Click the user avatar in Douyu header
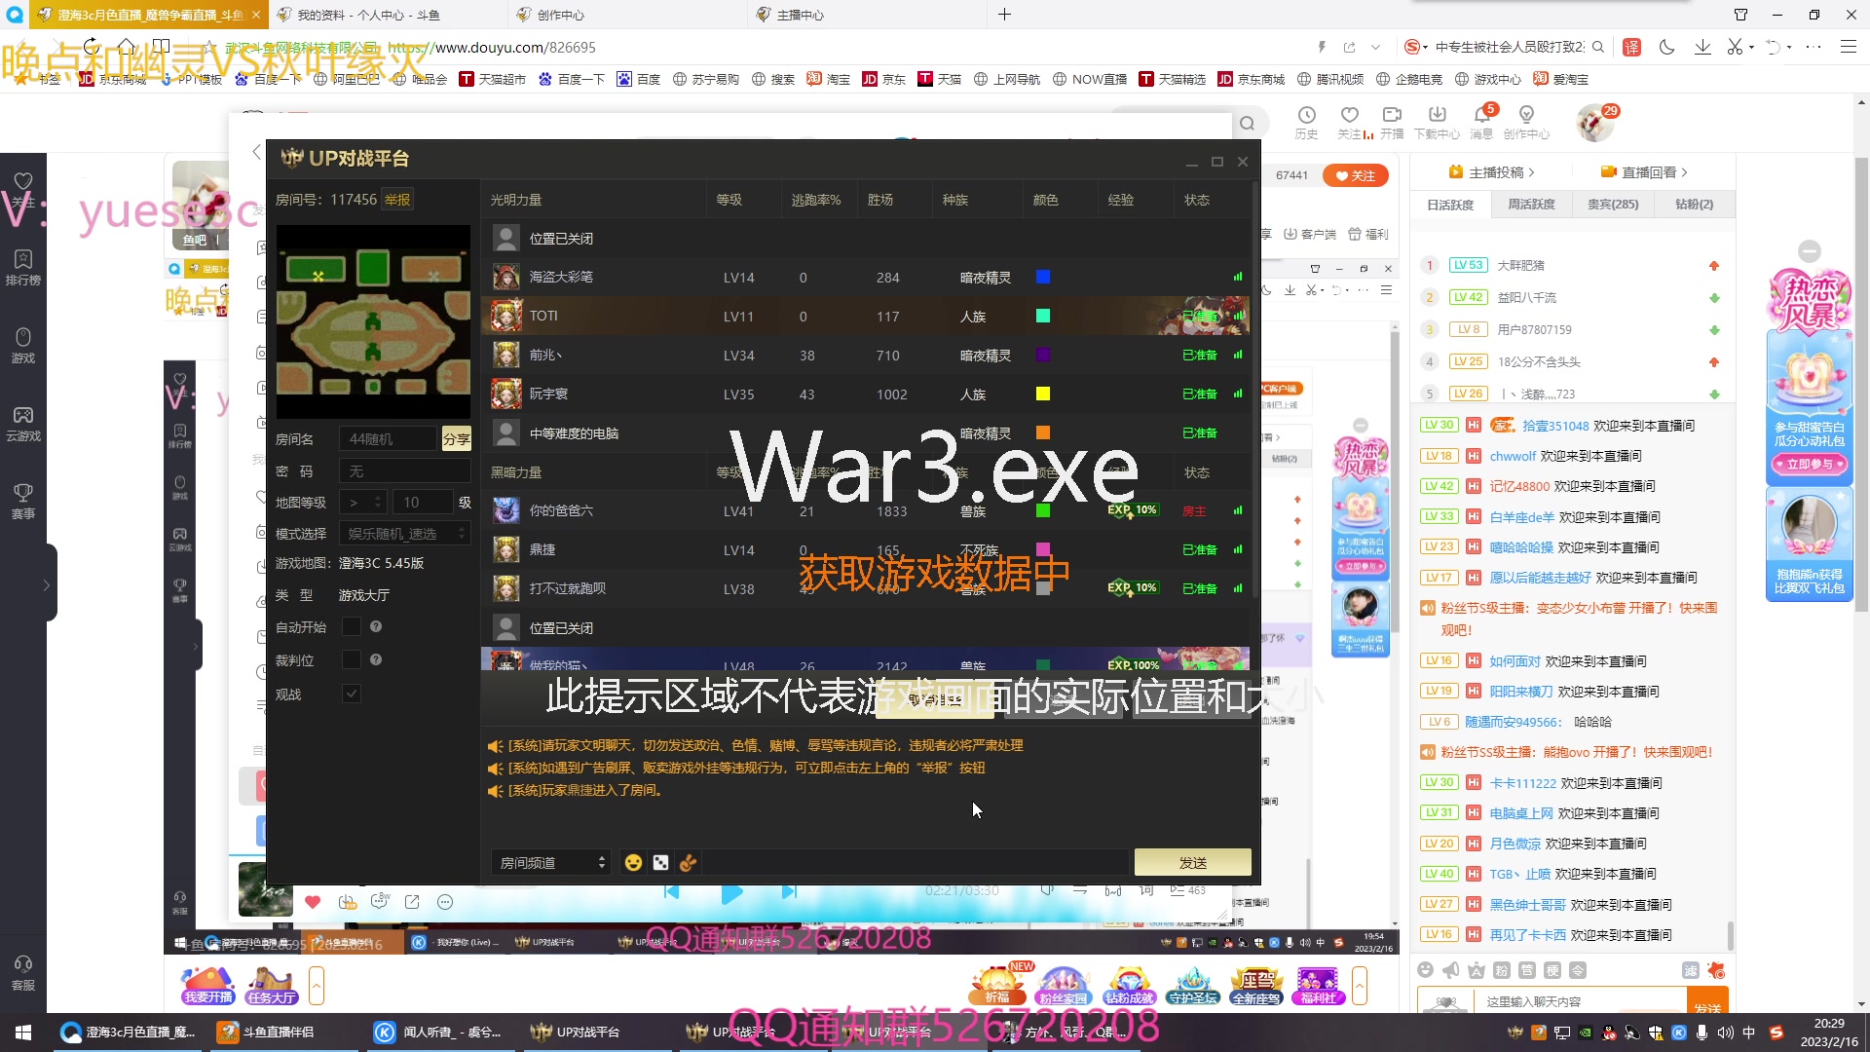 click(1594, 123)
